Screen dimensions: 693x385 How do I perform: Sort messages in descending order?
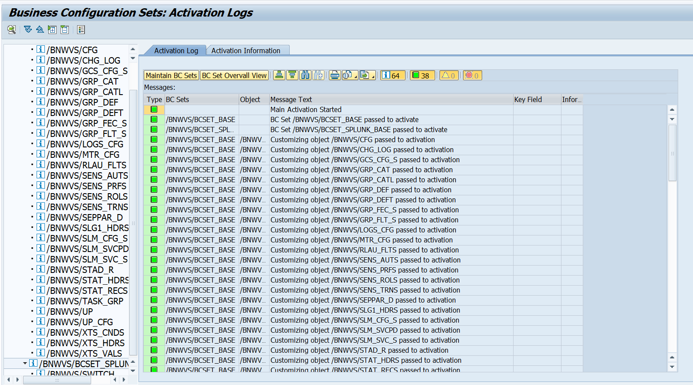292,75
